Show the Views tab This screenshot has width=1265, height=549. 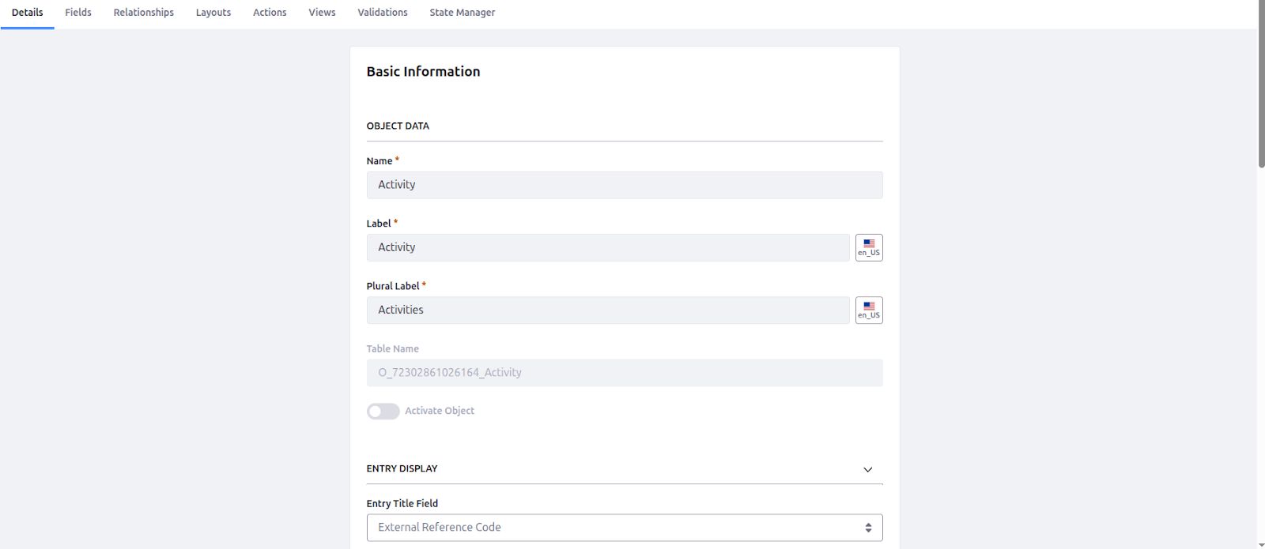tap(322, 13)
